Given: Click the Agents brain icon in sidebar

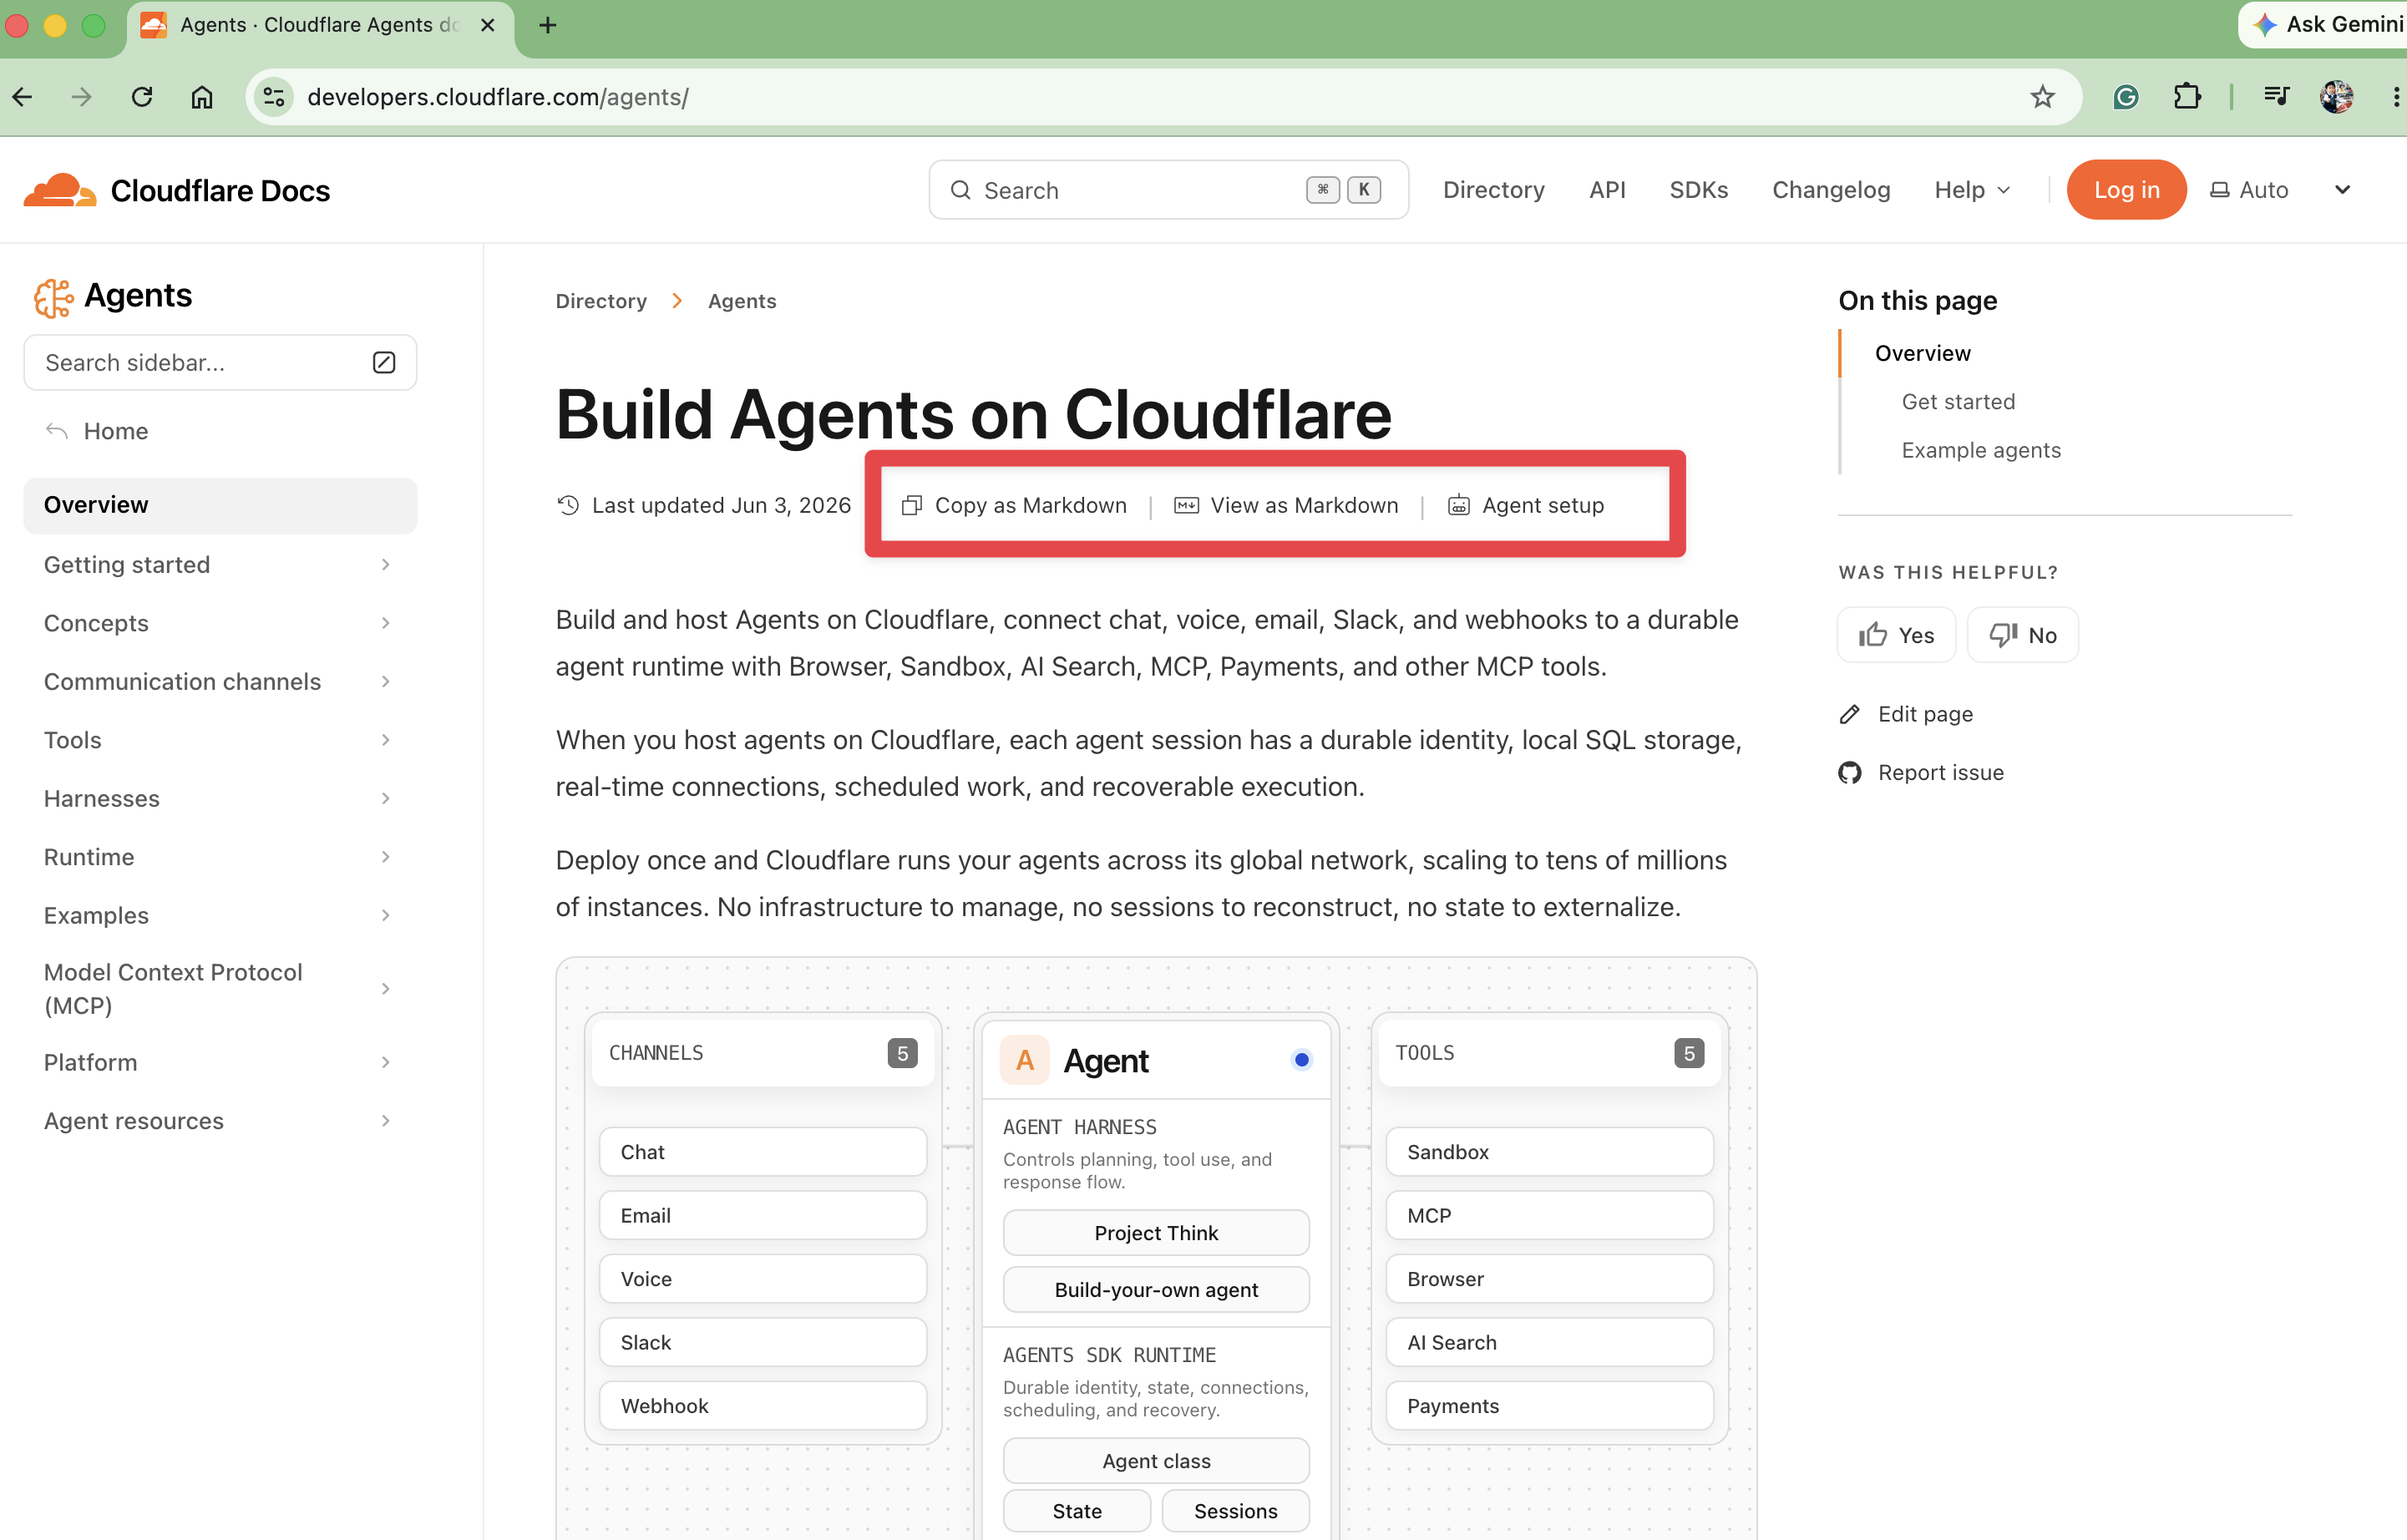Looking at the screenshot, I should pos(53,297).
